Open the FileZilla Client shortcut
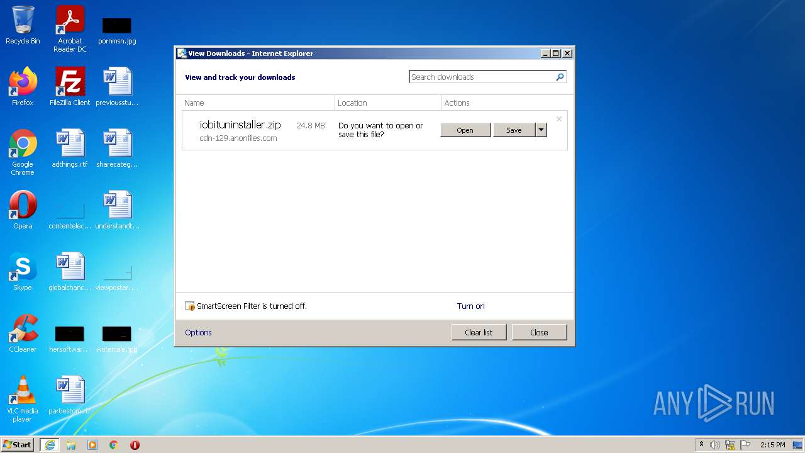805x453 pixels. click(x=70, y=86)
